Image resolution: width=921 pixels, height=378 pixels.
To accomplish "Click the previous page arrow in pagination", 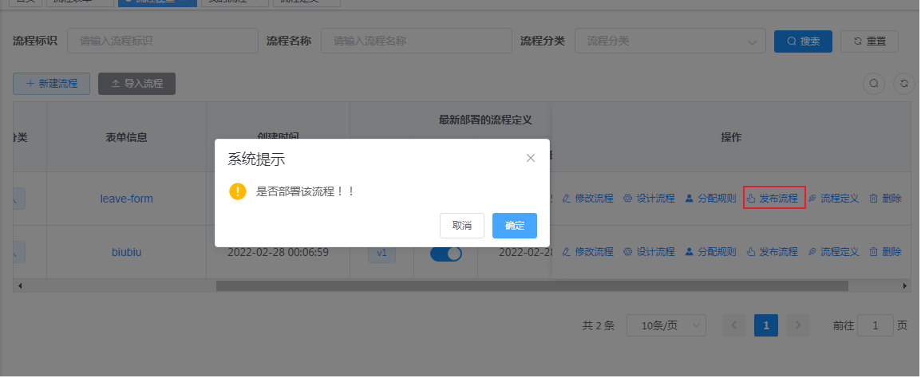I will pyautogui.click(x=733, y=325).
